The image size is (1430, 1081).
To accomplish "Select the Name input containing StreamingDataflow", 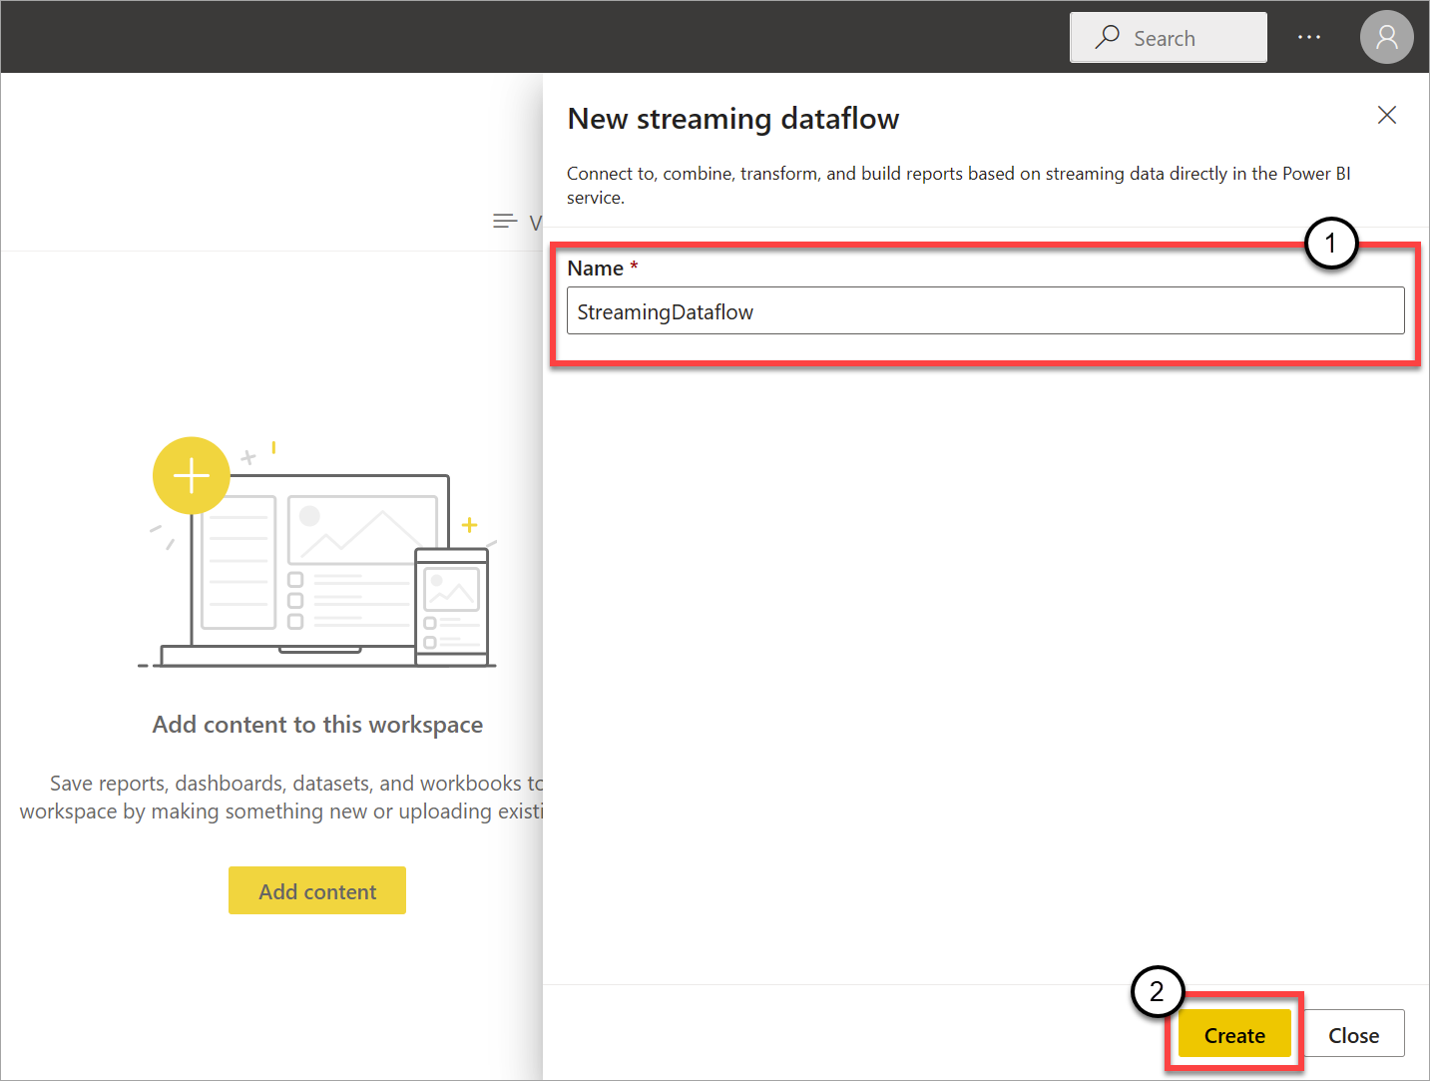I will pos(985,310).
